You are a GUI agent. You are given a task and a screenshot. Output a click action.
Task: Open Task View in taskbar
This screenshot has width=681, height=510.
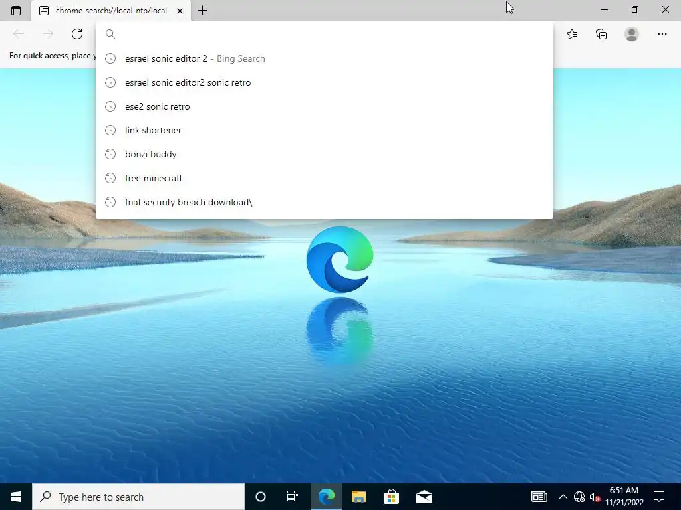(293, 497)
